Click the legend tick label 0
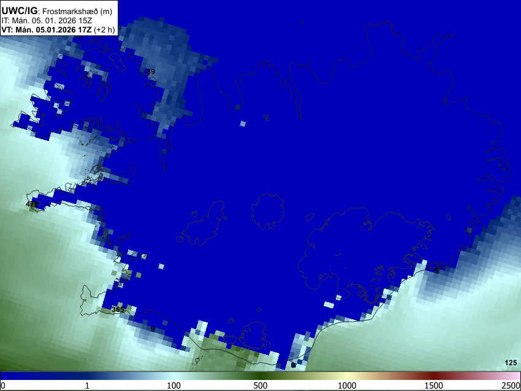 pyautogui.click(x=3, y=385)
